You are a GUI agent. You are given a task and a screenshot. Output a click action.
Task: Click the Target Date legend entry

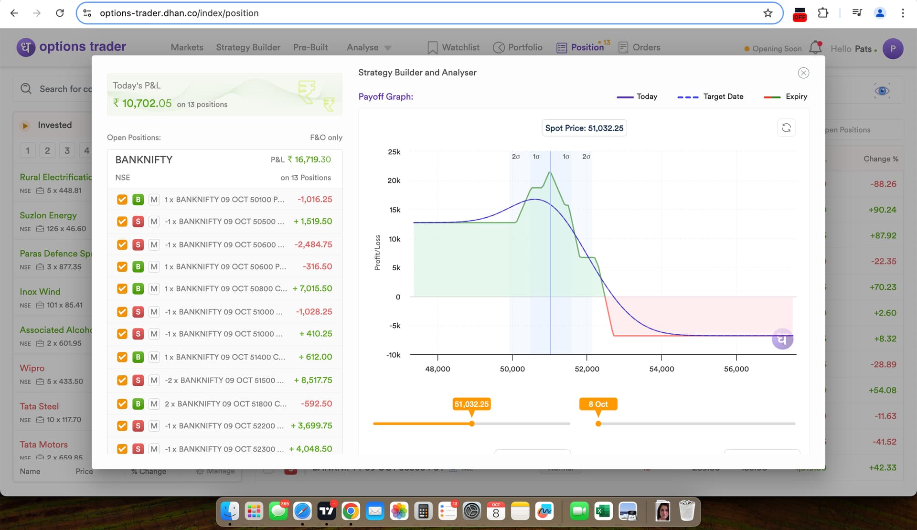710,96
